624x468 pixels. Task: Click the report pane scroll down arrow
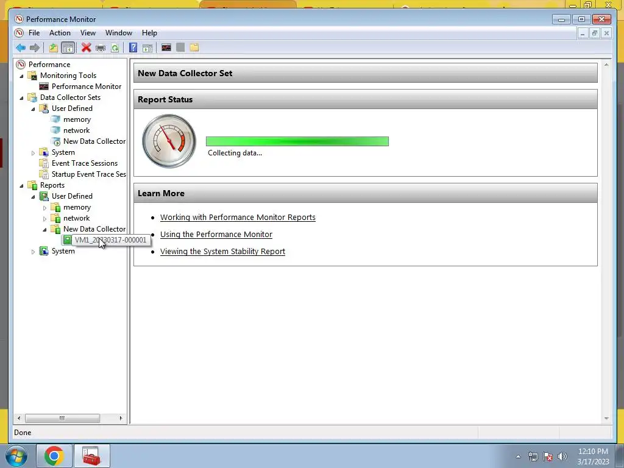[x=606, y=418]
